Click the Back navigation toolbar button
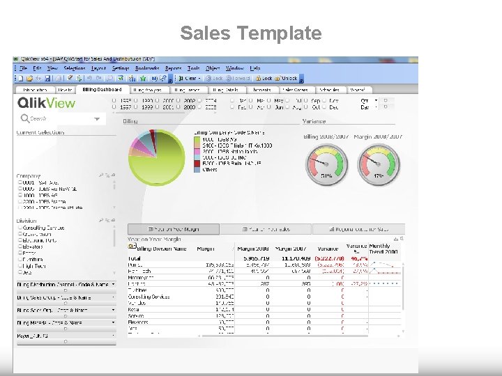Image resolution: width=502 pixels, height=376 pixels. click(x=214, y=78)
